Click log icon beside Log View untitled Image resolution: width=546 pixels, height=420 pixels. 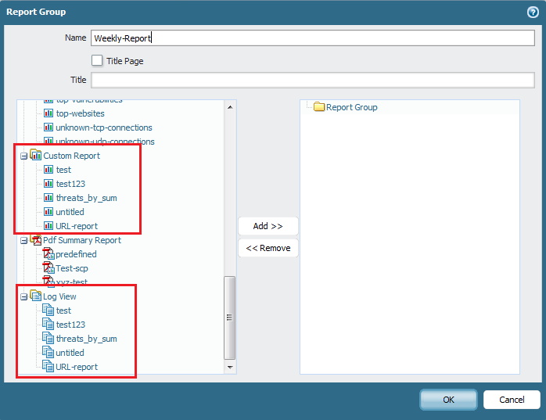(x=48, y=352)
